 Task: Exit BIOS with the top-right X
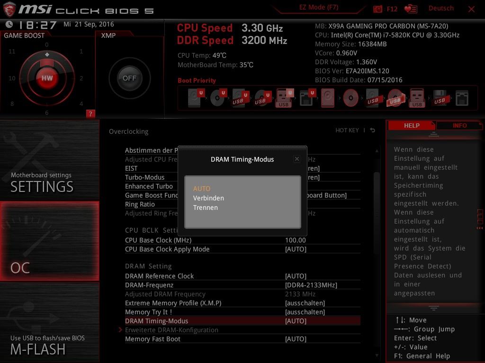[x=471, y=9]
